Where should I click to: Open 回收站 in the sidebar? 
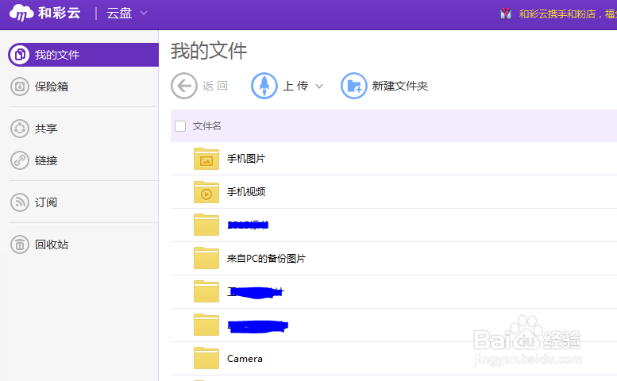click(52, 244)
